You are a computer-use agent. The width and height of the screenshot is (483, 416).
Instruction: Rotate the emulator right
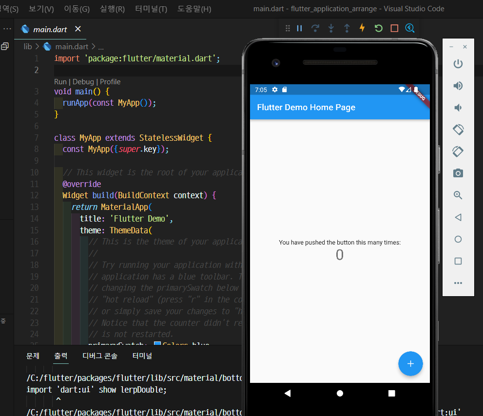click(x=458, y=151)
